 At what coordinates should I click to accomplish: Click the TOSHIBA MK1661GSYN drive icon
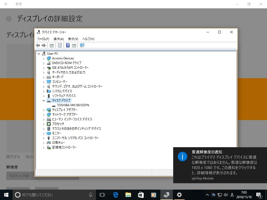pos(54,105)
